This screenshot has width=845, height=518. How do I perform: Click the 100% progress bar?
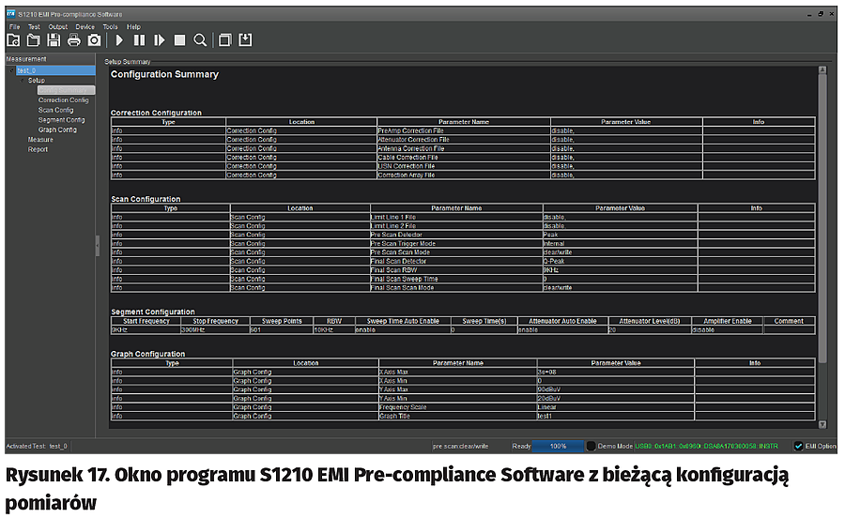point(558,446)
